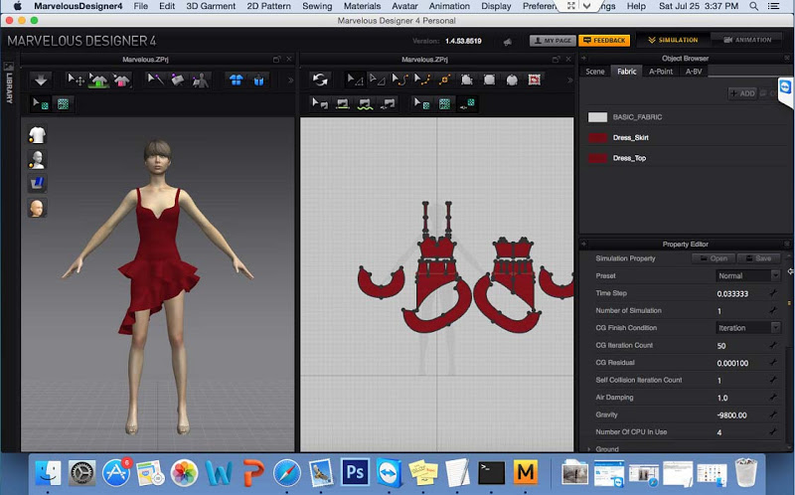The image size is (795, 495).
Task: Select the Polygon pattern tool
Action: tap(467, 80)
